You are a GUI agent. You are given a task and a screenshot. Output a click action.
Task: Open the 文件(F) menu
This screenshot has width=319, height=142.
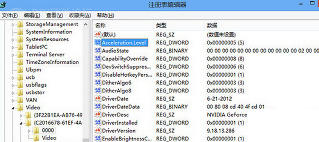click(x=9, y=15)
